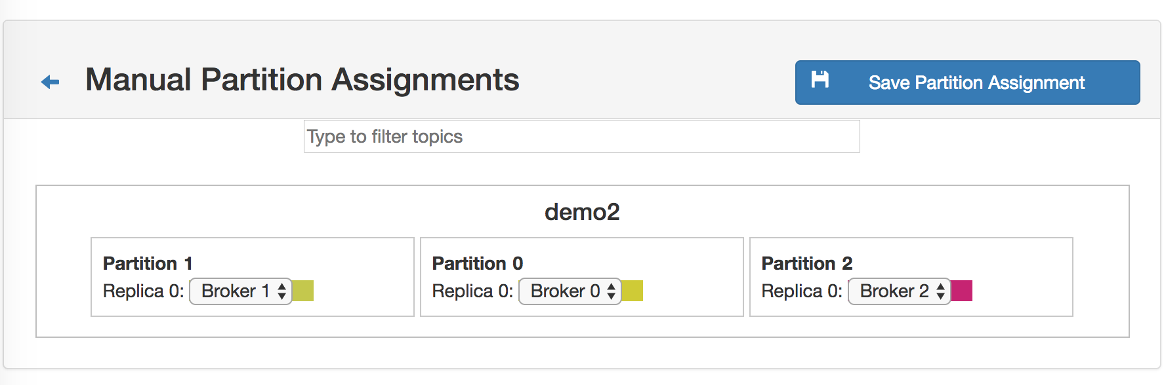The width and height of the screenshot is (1164, 385).
Task: Click the floppy disk save icon
Action: point(820,80)
